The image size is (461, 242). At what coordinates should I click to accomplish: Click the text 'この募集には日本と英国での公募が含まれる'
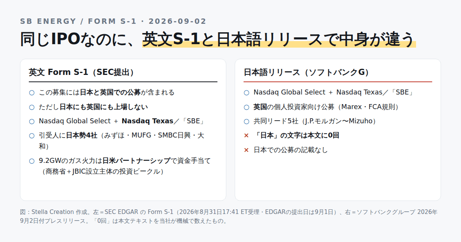click(x=107, y=93)
